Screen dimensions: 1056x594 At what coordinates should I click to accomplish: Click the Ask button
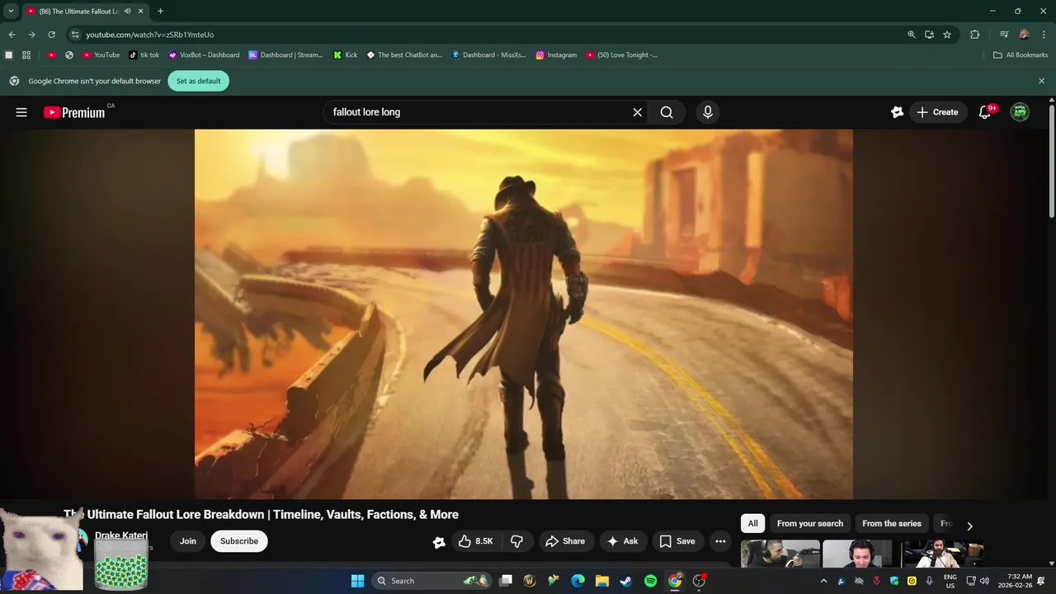623,541
